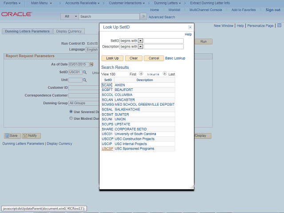Open Dunning Letters breadcrumb menu

coord(167,3)
